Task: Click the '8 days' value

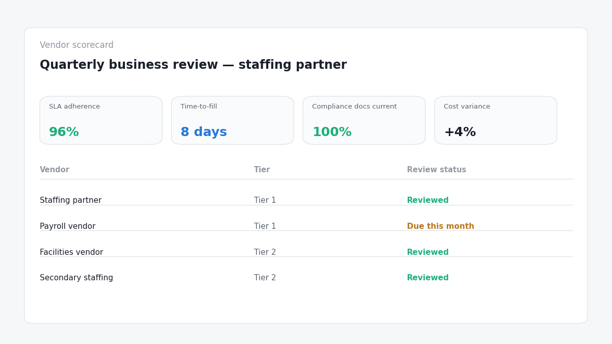Action: (203, 133)
